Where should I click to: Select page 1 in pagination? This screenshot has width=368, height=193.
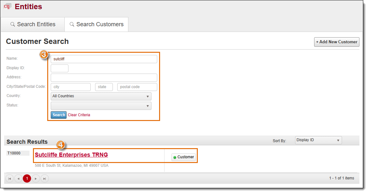pyautogui.click(x=27, y=179)
